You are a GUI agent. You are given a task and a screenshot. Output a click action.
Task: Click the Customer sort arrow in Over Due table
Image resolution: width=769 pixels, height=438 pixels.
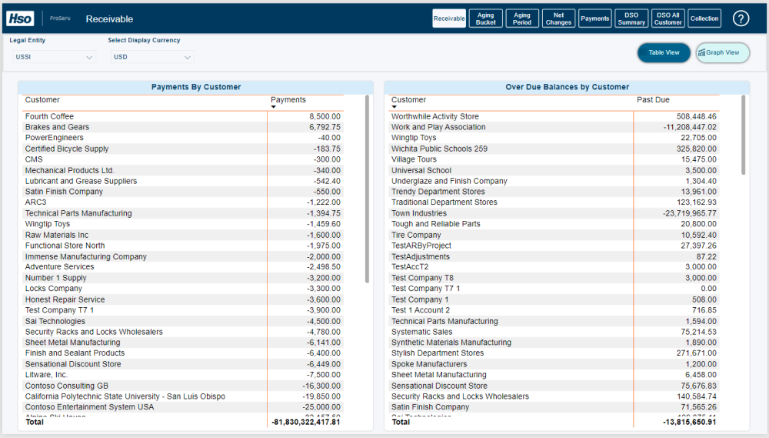point(394,107)
